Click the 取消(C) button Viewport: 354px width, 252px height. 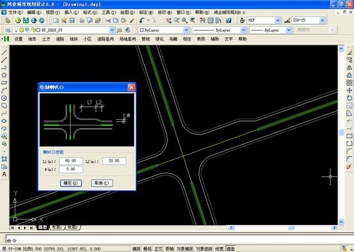pos(101,183)
